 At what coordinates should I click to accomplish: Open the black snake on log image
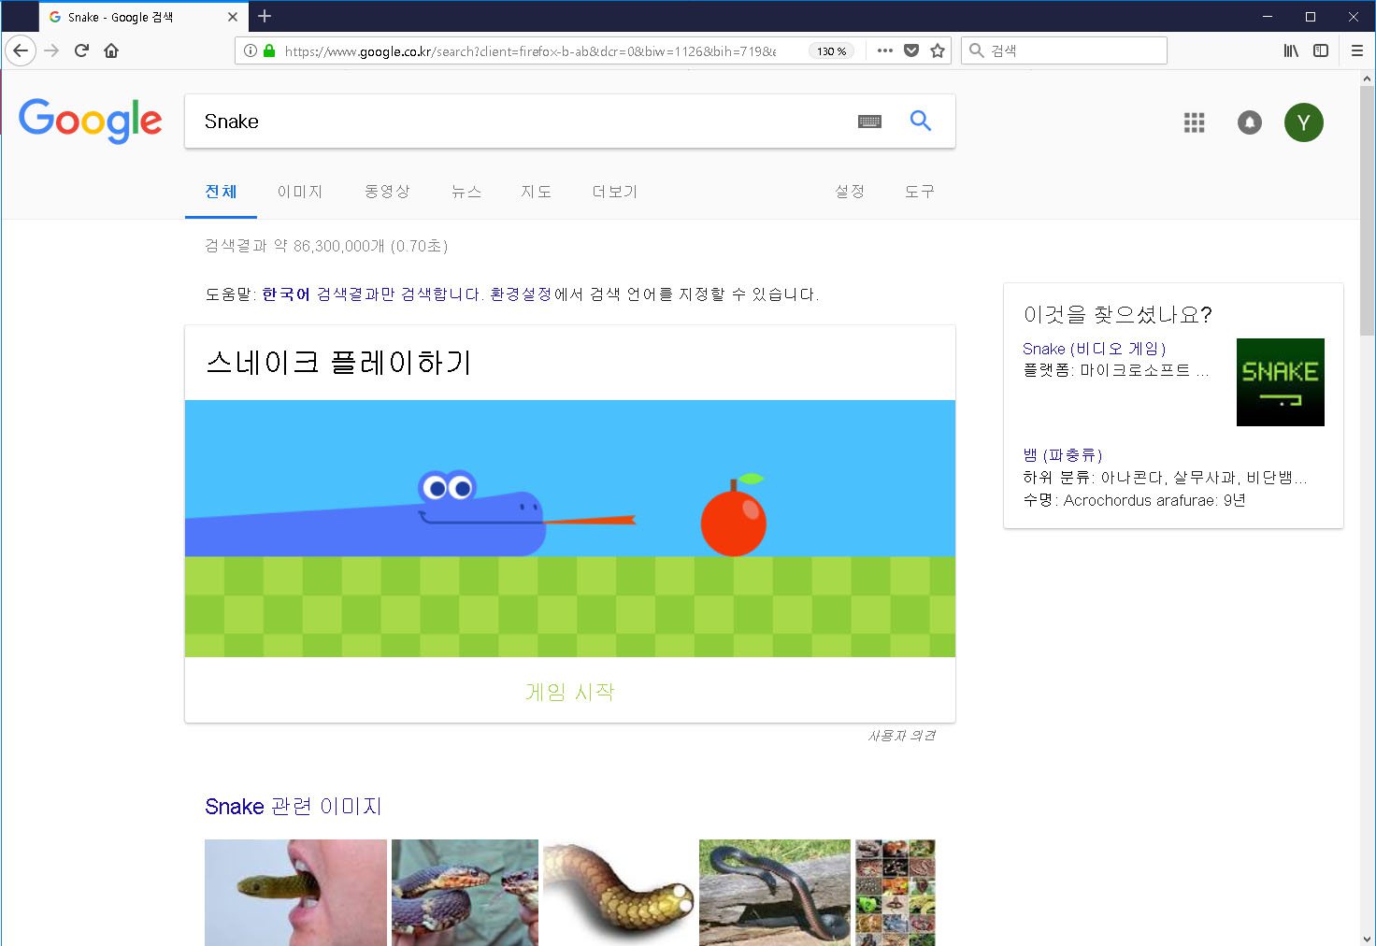(x=775, y=893)
